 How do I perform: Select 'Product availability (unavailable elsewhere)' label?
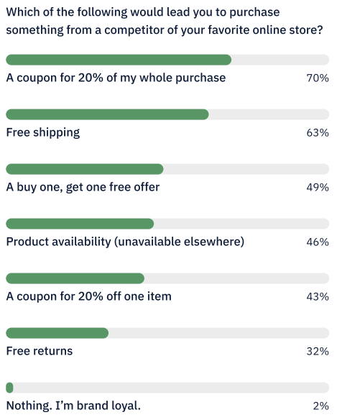click(x=125, y=242)
